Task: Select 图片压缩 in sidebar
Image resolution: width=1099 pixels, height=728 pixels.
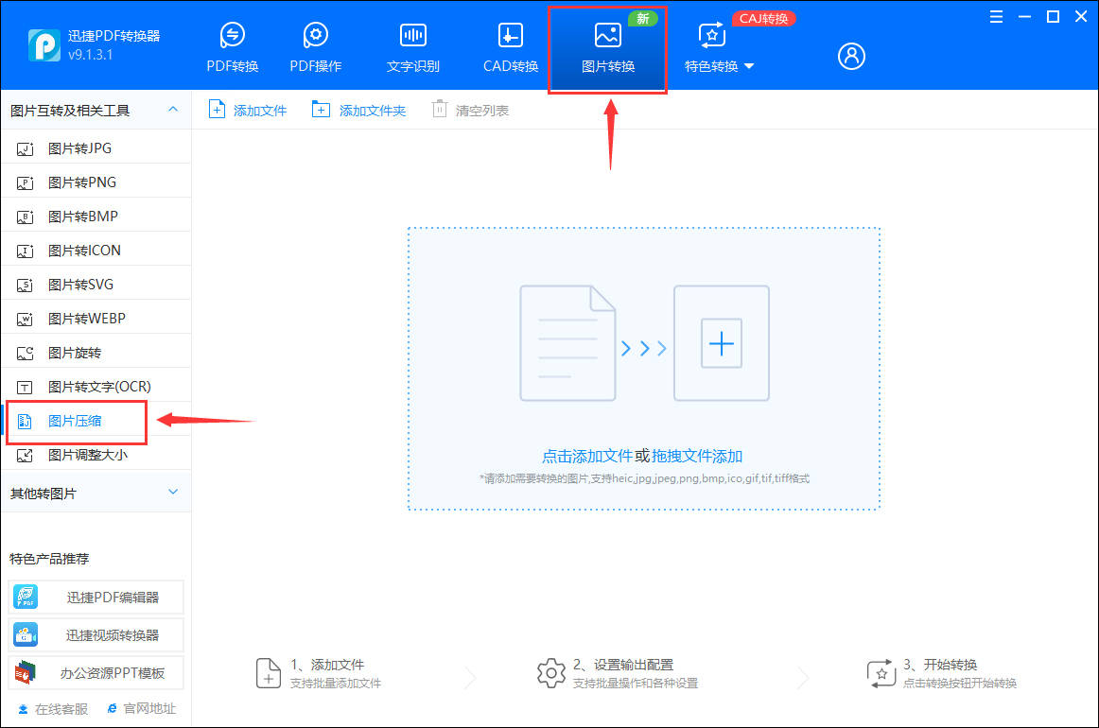Action: coord(96,421)
